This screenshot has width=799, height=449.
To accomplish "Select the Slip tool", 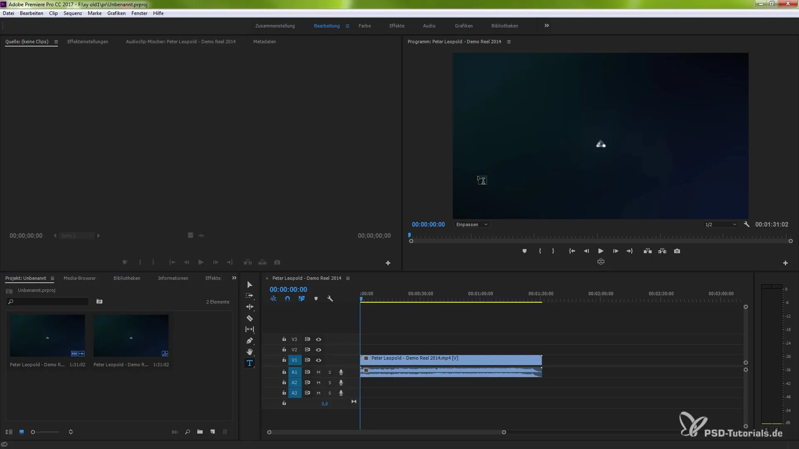I will [x=249, y=329].
